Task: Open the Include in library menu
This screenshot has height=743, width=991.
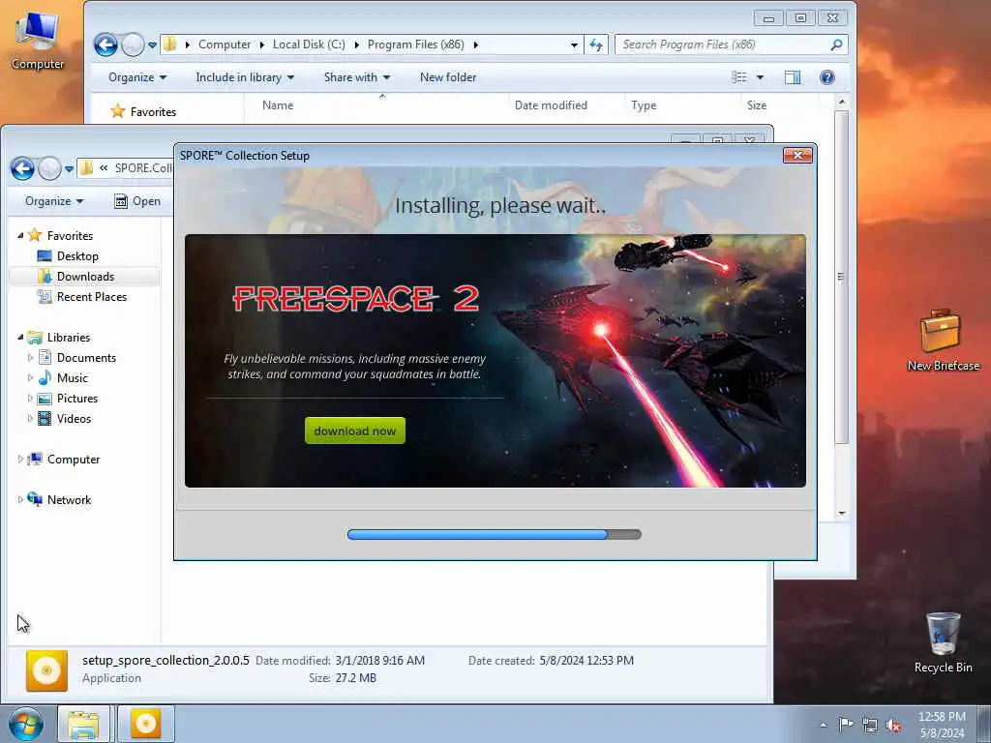Action: pos(245,77)
